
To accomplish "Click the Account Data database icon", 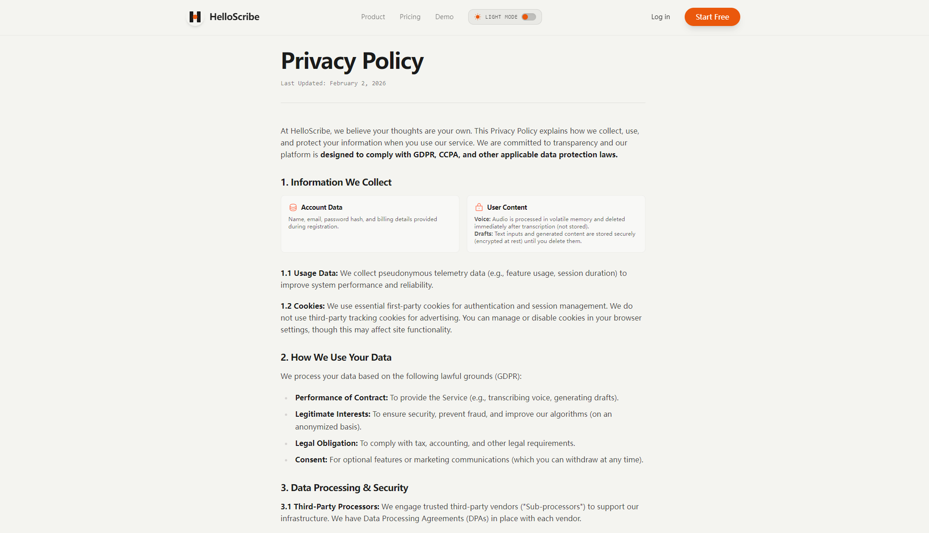I will 293,207.
